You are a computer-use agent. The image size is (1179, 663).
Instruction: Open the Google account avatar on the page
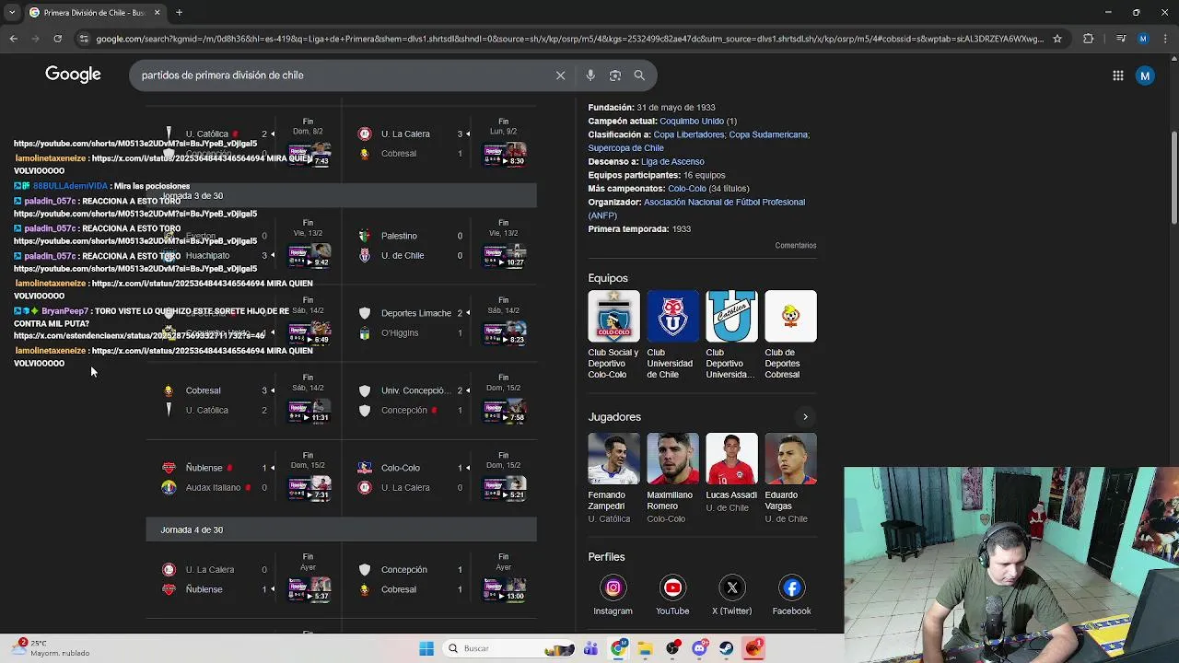(x=1145, y=76)
